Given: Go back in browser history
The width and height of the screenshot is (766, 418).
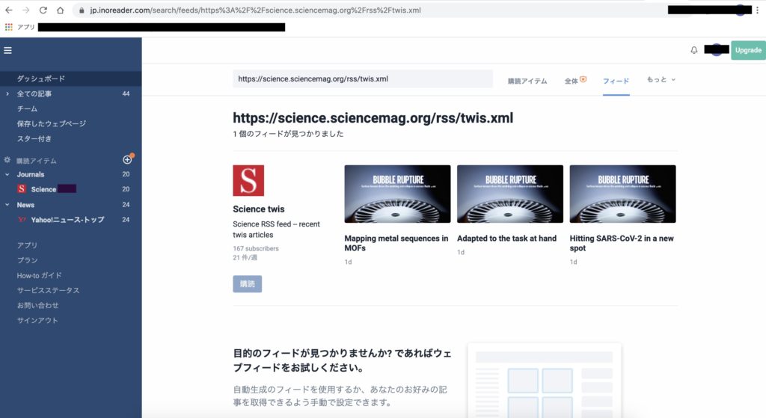Looking at the screenshot, I should (x=9, y=10).
